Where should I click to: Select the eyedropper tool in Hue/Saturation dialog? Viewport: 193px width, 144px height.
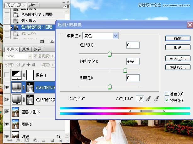click(140, 99)
